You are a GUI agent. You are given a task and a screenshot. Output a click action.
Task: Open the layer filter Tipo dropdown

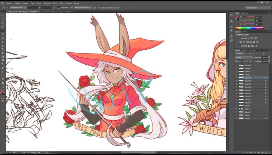pyautogui.click(x=240, y=54)
